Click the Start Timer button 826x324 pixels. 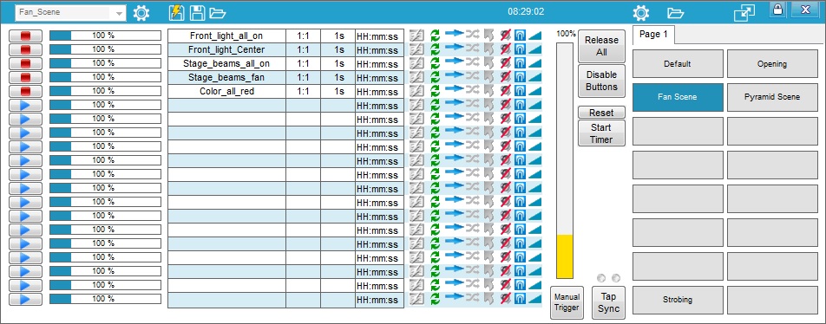point(601,133)
